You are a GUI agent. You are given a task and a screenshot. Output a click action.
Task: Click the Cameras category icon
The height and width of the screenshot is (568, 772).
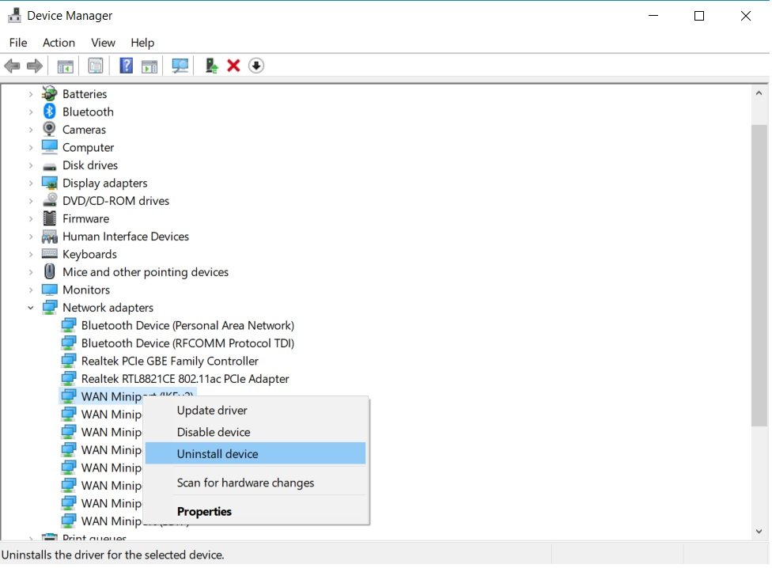(49, 129)
